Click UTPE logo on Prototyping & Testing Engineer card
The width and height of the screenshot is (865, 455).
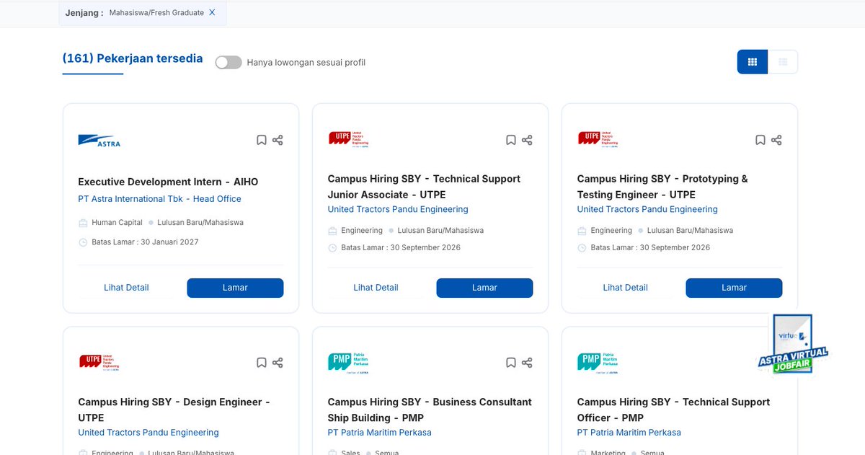click(598, 139)
